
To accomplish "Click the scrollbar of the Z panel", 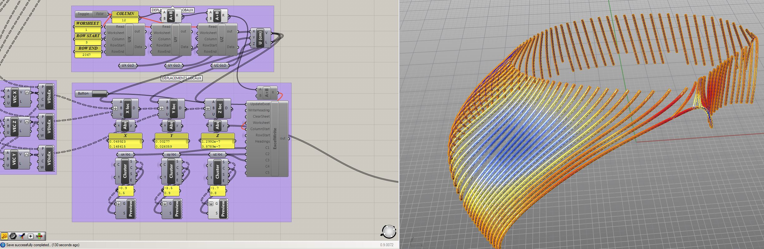I will [x=233, y=141].
